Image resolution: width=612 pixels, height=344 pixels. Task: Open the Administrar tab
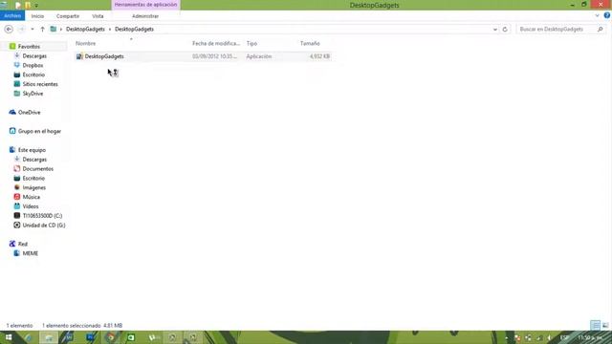pos(145,16)
